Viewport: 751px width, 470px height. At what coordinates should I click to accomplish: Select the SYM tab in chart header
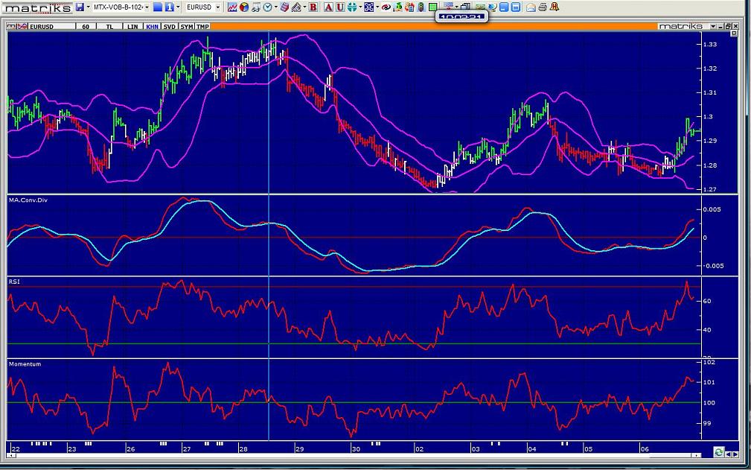tap(187, 26)
